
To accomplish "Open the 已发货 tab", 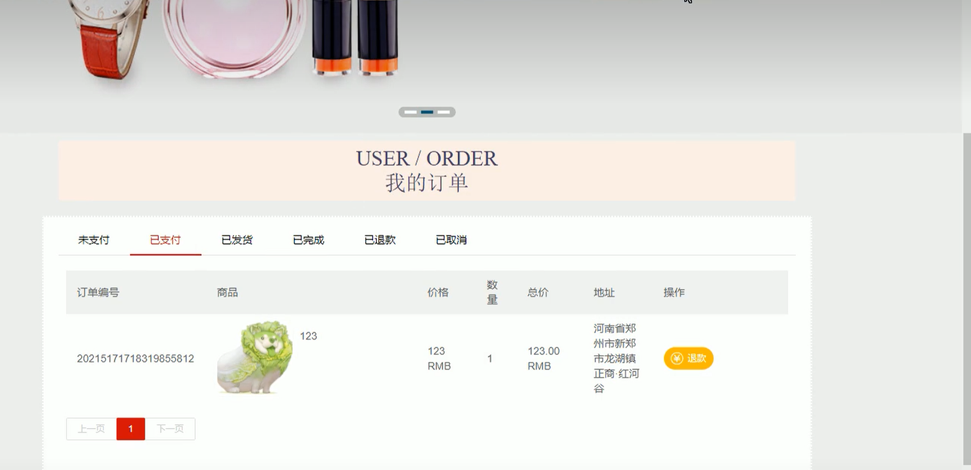I will click(x=237, y=240).
